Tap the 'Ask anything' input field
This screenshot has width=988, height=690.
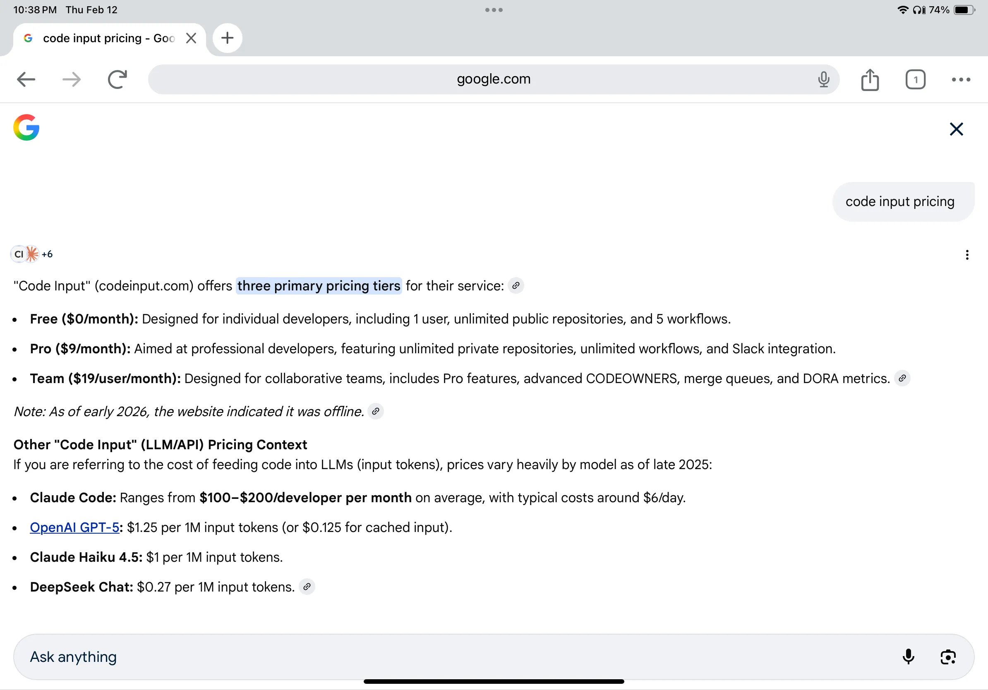(258, 657)
